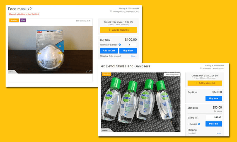Click Buy Now for $50 Dettol sanitisers

coord(214,98)
